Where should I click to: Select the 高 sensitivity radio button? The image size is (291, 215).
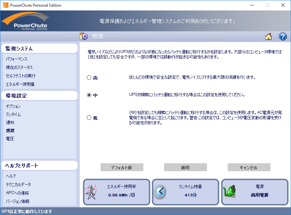pyautogui.click(x=89, y=78)
